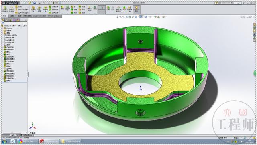
Task: Open the SOLIDWORKS taskbar button
Action: click(x=49, y=141)
